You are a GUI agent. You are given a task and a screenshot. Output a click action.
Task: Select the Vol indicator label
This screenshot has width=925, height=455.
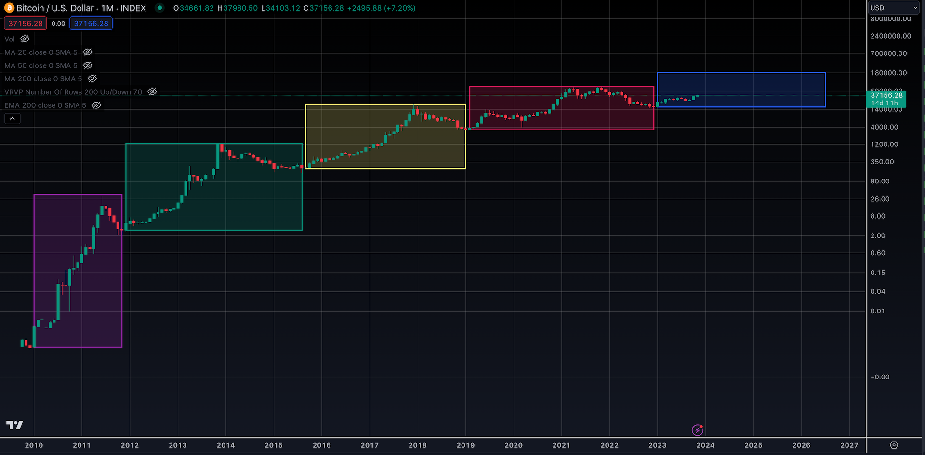click(x=10, y=39)
